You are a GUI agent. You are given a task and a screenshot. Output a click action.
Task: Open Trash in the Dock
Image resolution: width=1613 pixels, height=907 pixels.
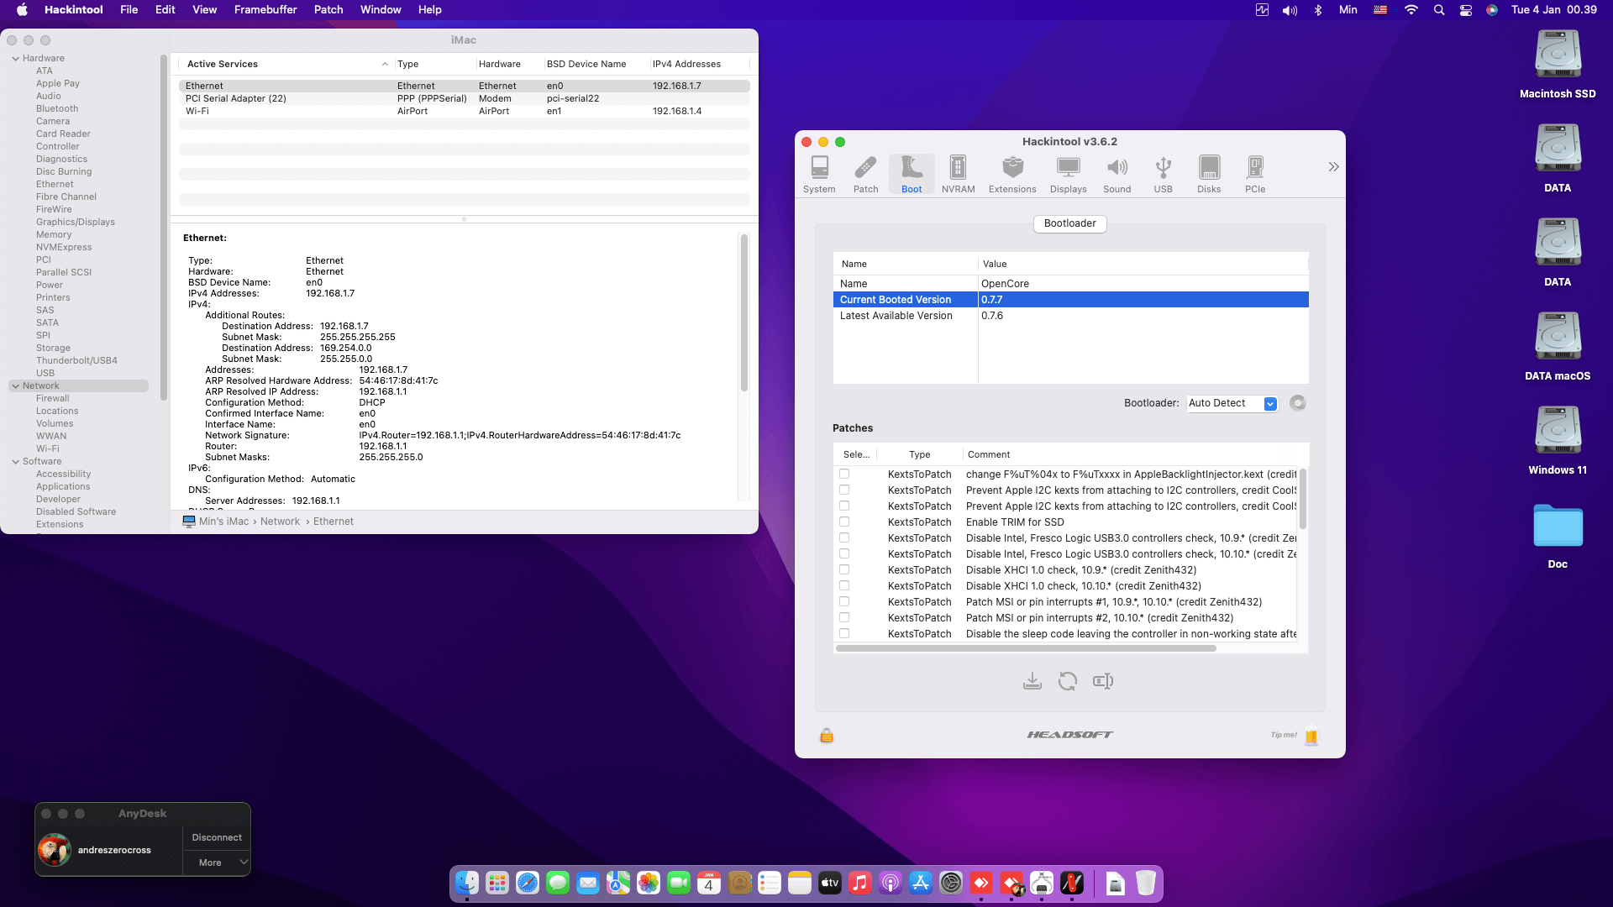point(1146,883)
